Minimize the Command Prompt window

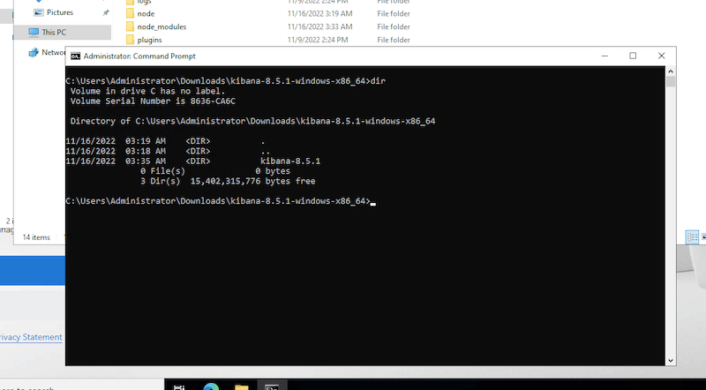point(605,56)
